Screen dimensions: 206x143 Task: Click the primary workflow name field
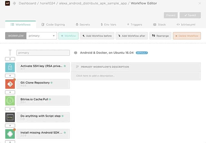43,53
